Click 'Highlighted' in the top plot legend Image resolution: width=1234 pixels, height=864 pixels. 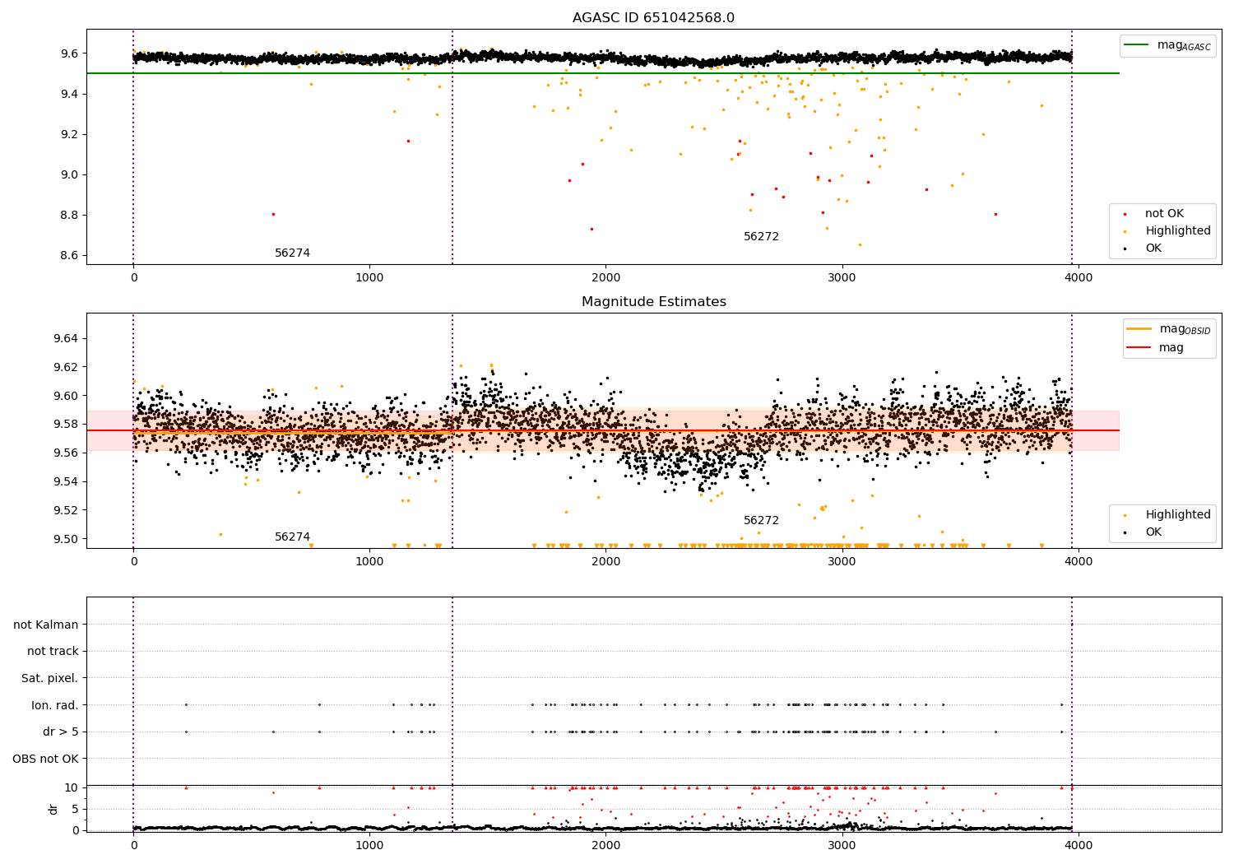[x=1178, y=231]
